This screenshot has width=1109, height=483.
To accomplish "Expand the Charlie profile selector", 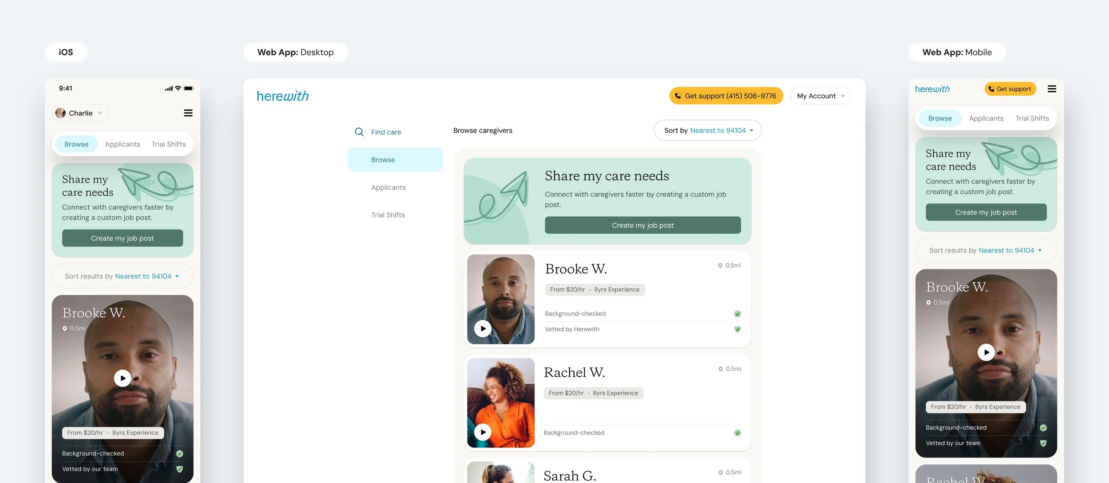I will pos(80,113).
